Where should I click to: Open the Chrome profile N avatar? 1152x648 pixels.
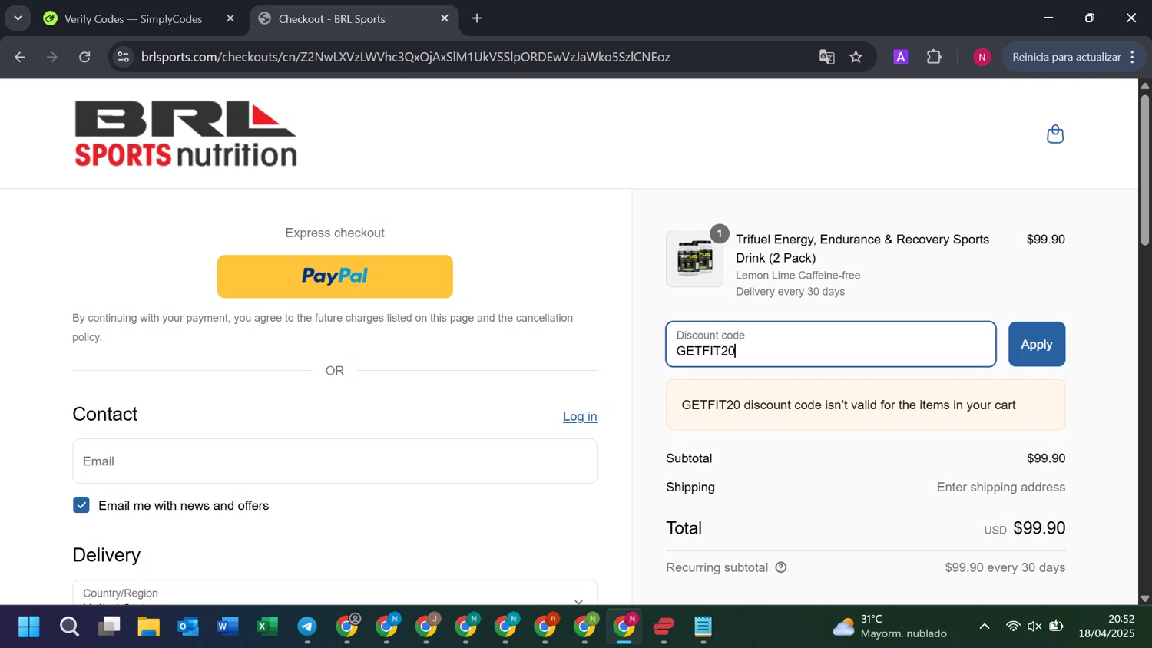982,57
